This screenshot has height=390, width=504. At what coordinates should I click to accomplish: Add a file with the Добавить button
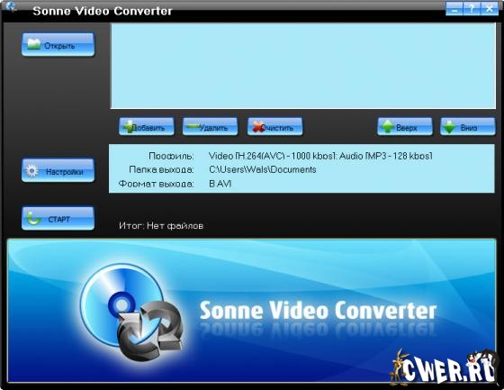(147, 126)
